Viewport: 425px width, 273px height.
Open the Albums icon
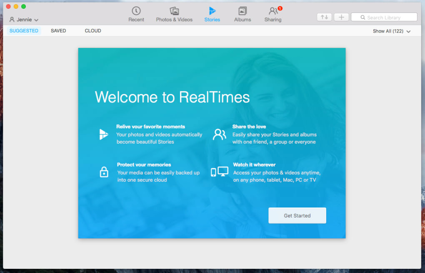(x=242, y=11)
